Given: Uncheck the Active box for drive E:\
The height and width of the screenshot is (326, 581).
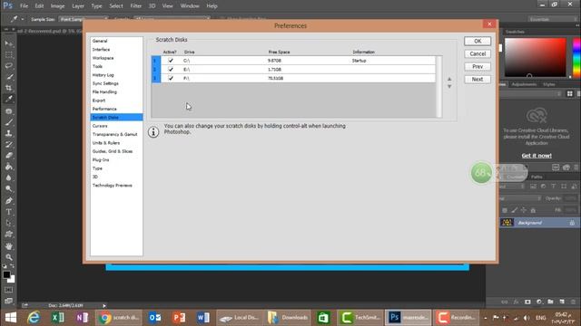Looking at the screenshot, I should [x=171, y=69].
